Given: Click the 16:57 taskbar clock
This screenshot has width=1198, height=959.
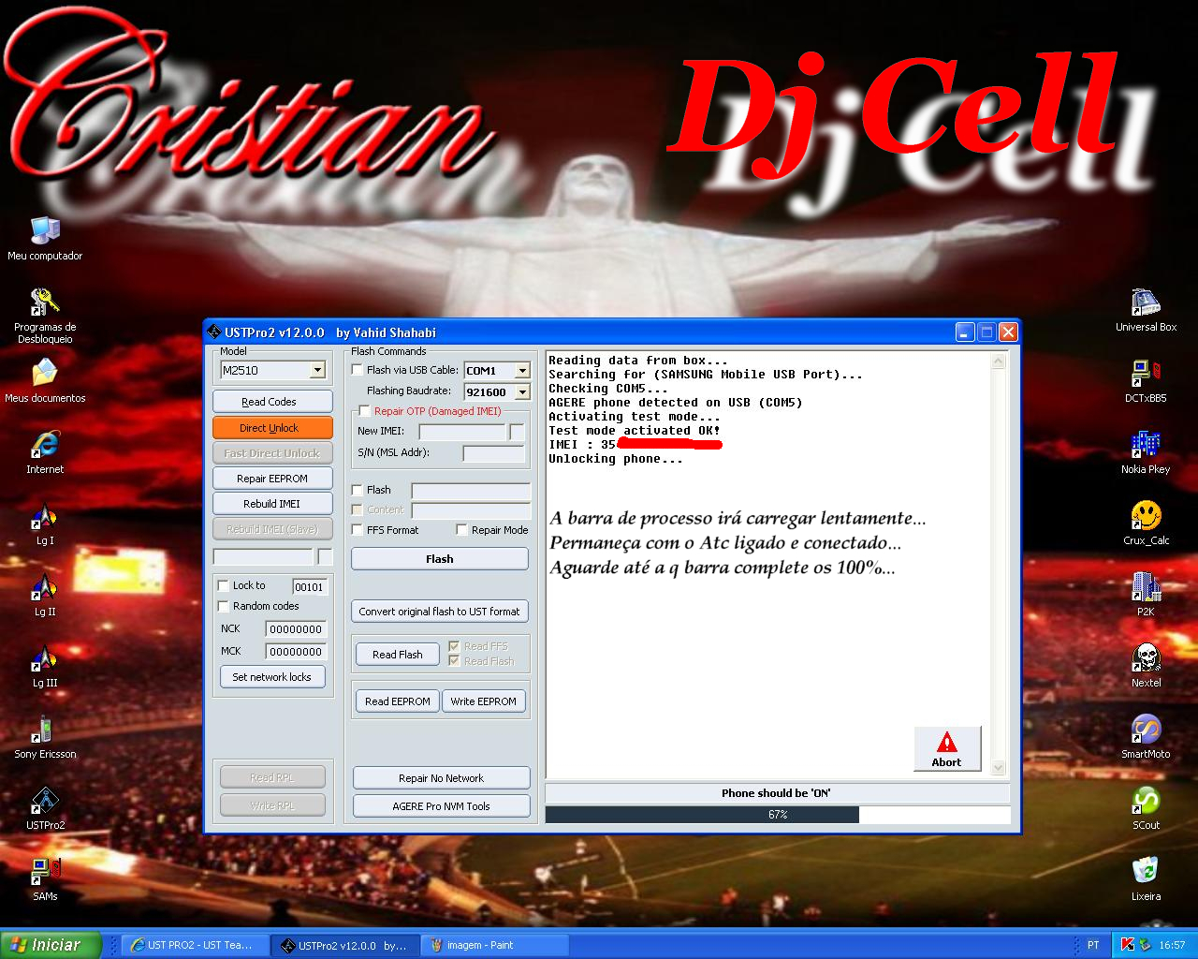Looking at the screenshot, I should (x=1172, y=945).
